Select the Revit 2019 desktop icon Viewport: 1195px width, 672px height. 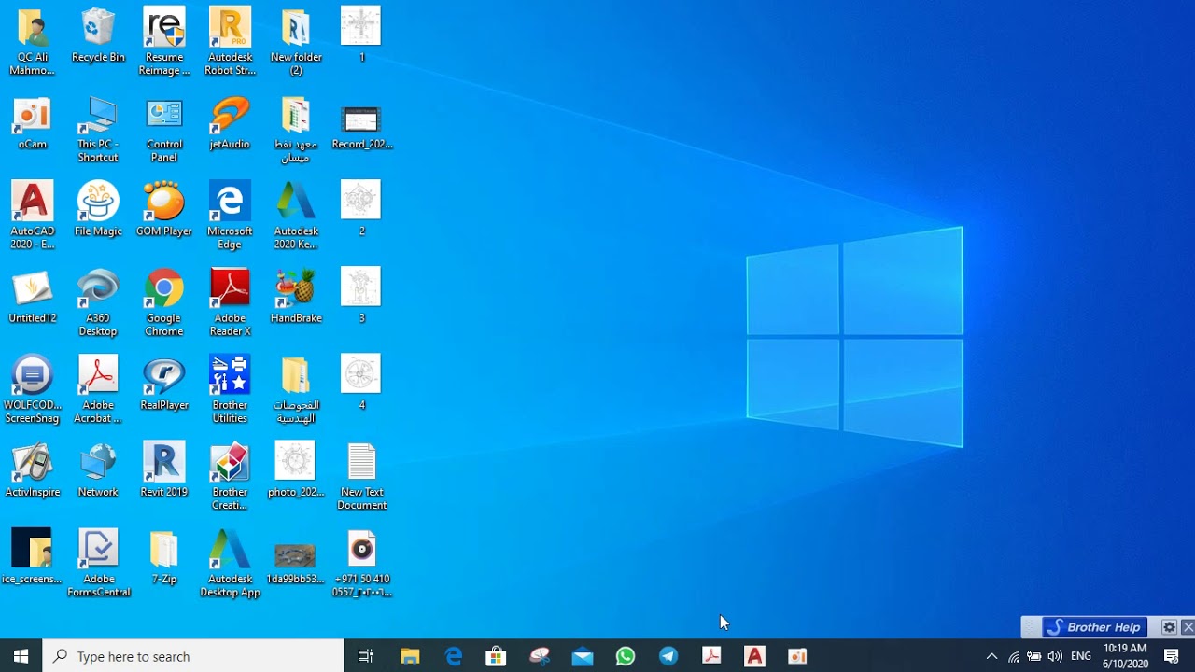164,469
